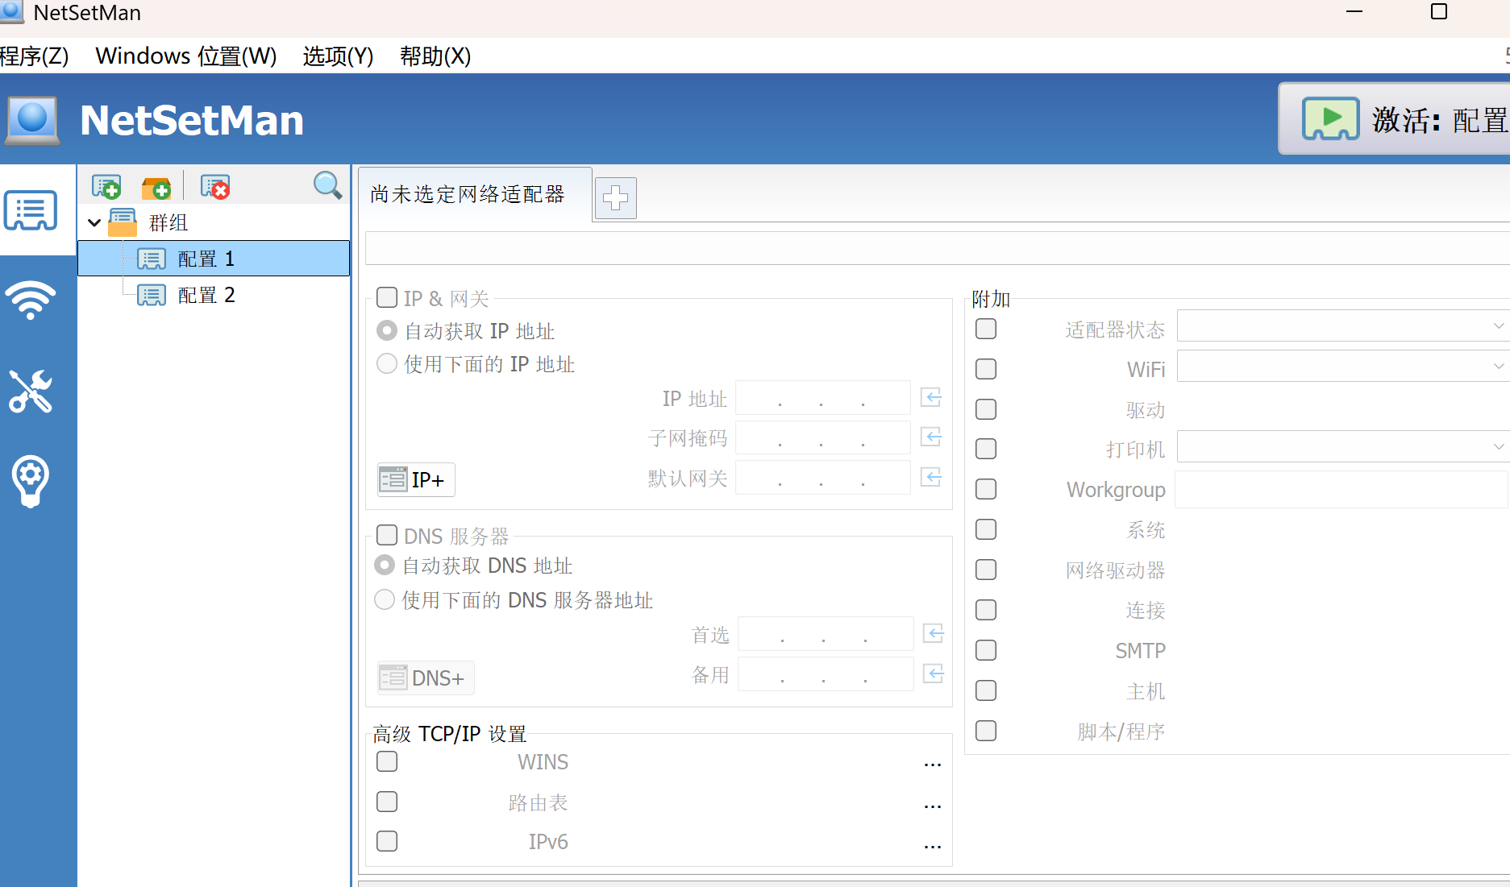Tick the 适配器状态 checkbox
The image size is (1510, 887).
coord(986,329)
